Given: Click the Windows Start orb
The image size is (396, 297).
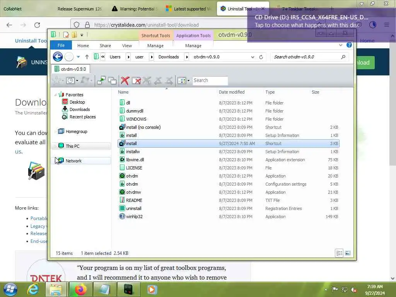Looking at the screenshot, I should 10,289.
